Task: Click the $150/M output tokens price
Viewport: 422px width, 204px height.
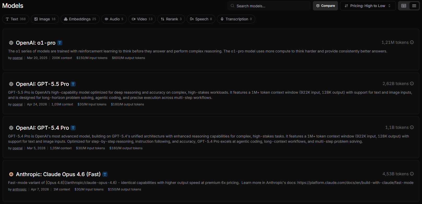Action: point(124,189)
